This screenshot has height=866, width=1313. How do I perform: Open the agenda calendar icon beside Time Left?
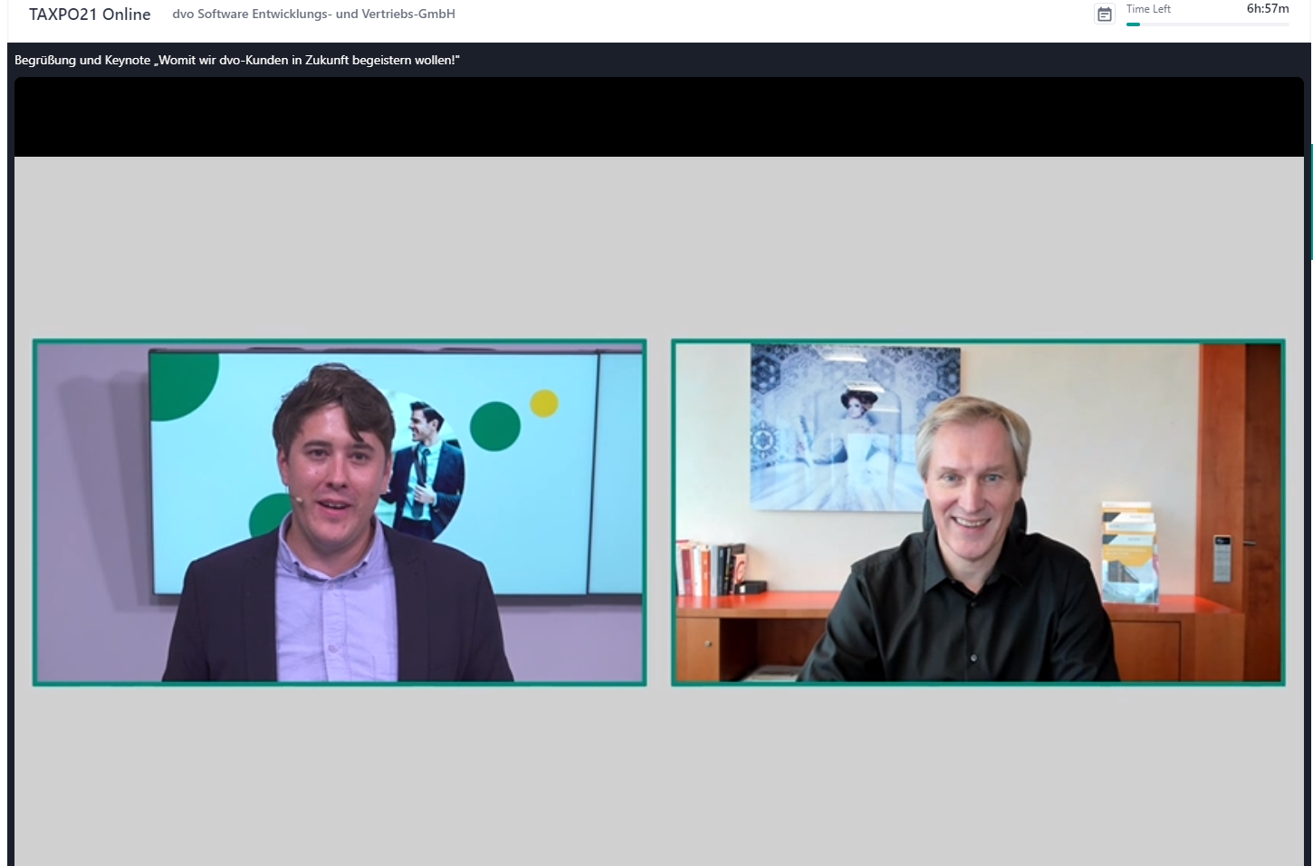1104,14
